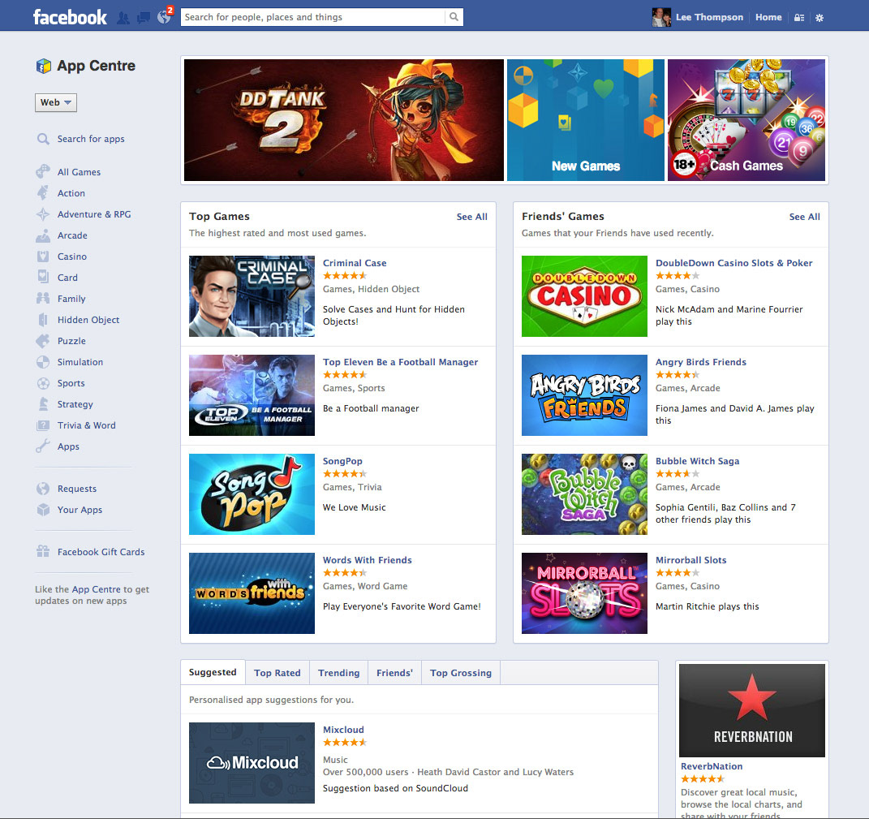869x819 pixels.
Task: Click the Angry Birds Friends thumbnail
Action: [584, 395]
